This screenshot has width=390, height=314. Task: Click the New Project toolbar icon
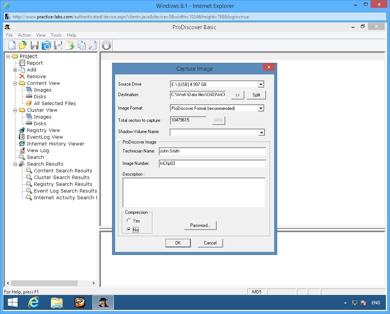[x=12, y=46]
